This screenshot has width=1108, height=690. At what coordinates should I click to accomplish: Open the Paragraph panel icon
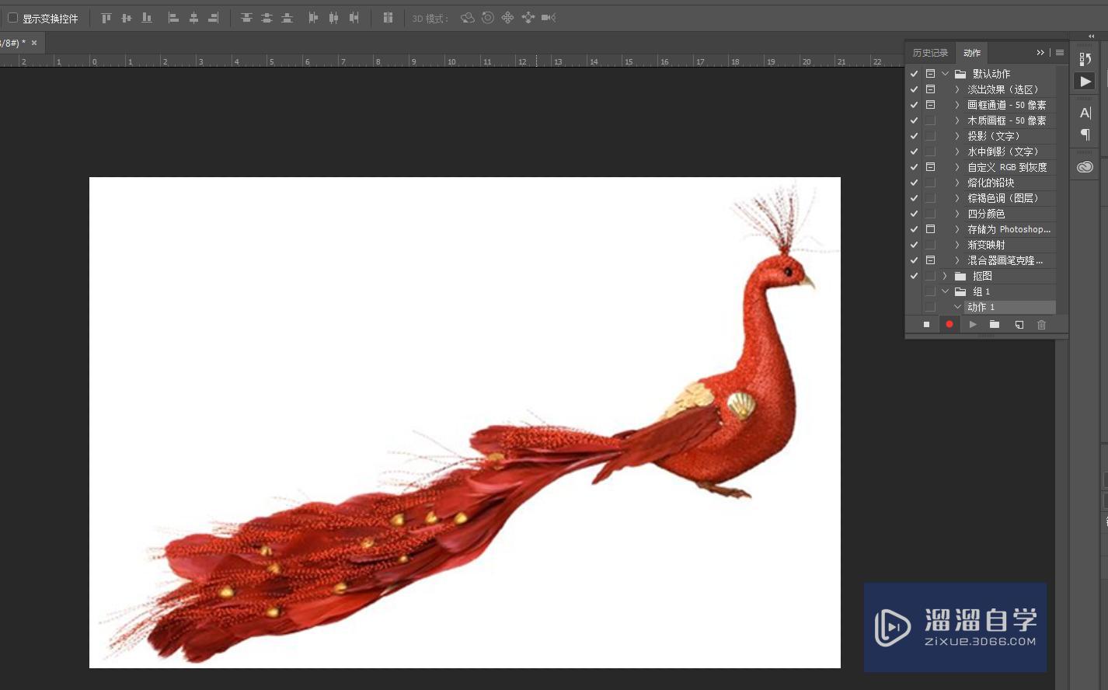[x=1085, y=135]
